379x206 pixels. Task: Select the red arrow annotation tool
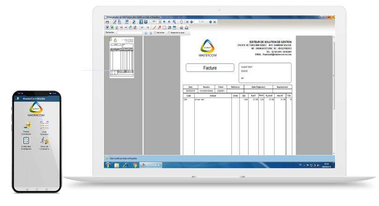click(159, 28)
